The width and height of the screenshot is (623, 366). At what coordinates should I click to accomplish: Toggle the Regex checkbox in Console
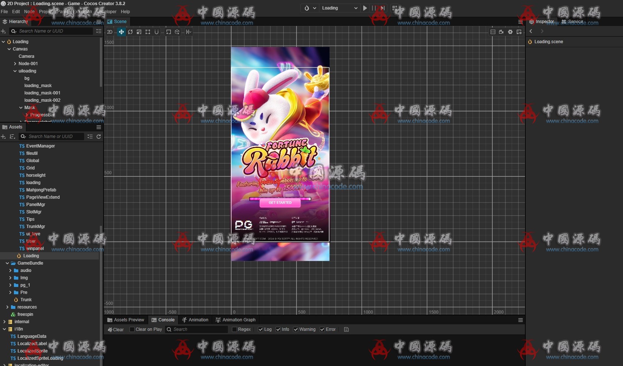234,329
